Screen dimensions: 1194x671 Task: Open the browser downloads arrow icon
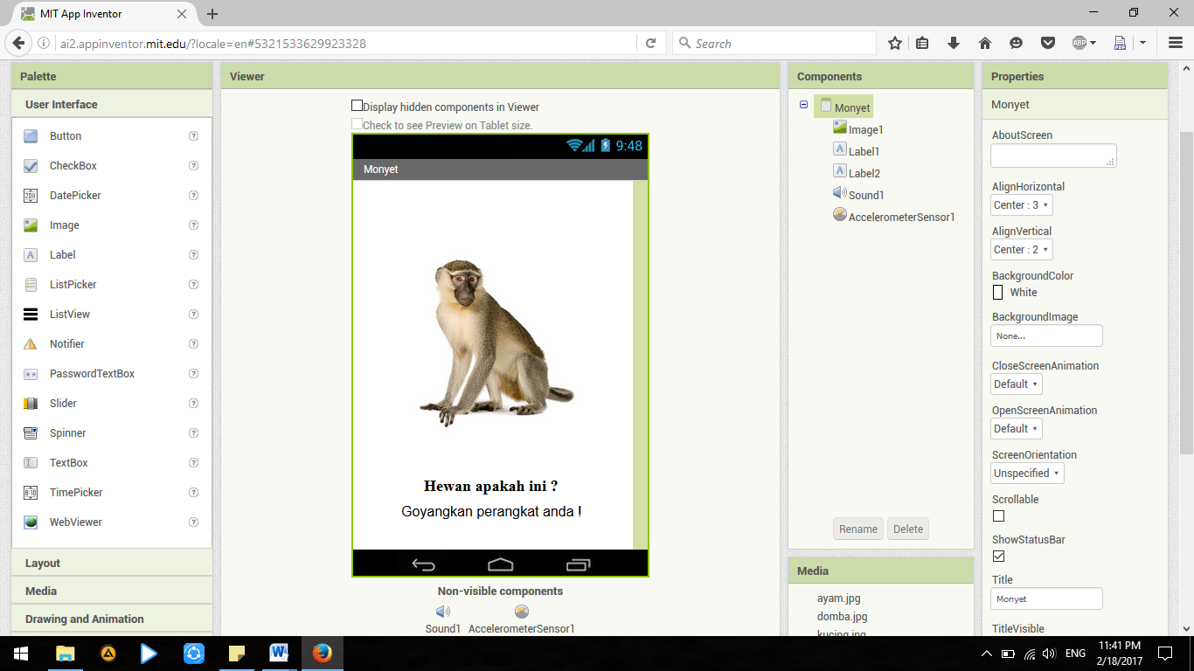coord(954,43)
